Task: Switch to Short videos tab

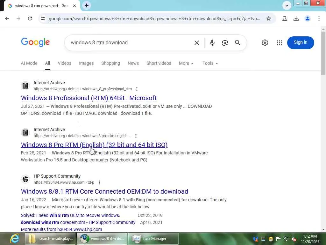Action: point(159,63)
